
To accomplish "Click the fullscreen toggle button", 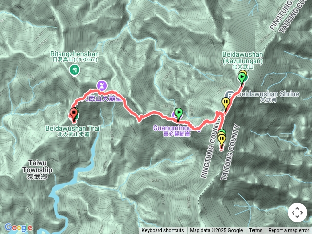I will [x=297, y=213].
